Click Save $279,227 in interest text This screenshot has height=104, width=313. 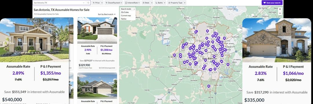97,60
